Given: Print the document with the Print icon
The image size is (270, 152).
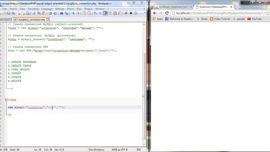Looking at the screenshot, I should [28, 13].
